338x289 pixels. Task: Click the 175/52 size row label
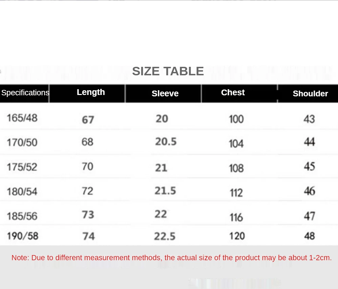tap(22, 167)
